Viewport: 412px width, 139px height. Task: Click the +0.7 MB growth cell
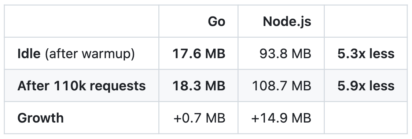click(x=199, y=118)
